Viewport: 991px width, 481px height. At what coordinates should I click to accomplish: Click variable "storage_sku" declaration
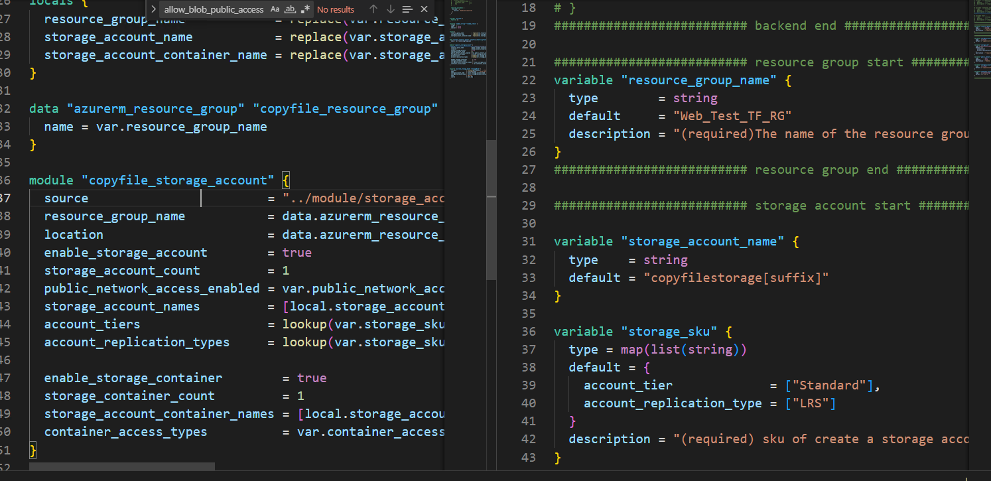643,331
